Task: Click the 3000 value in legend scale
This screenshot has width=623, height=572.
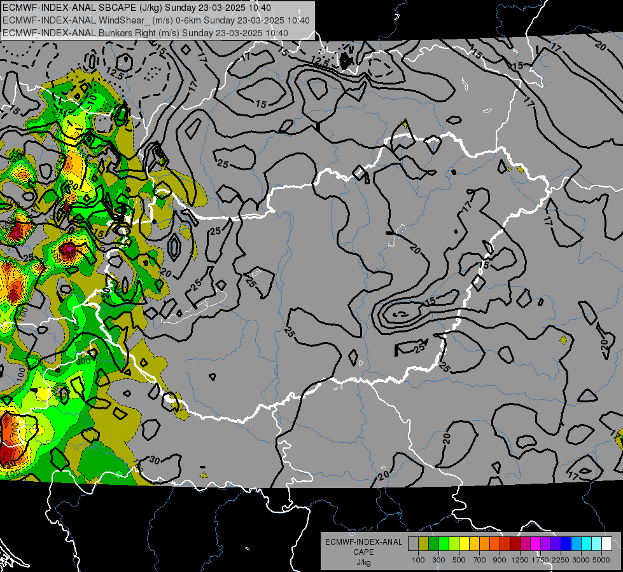Action: pos(581,560)
